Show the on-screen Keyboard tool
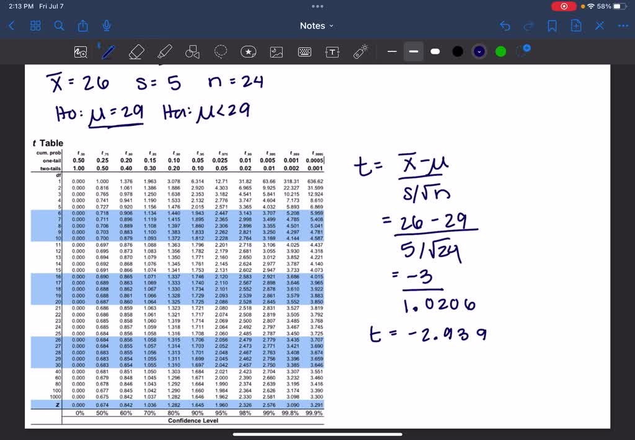Image resolution: width=635 pixels, height=440 pixels. (x=304, y=52)
